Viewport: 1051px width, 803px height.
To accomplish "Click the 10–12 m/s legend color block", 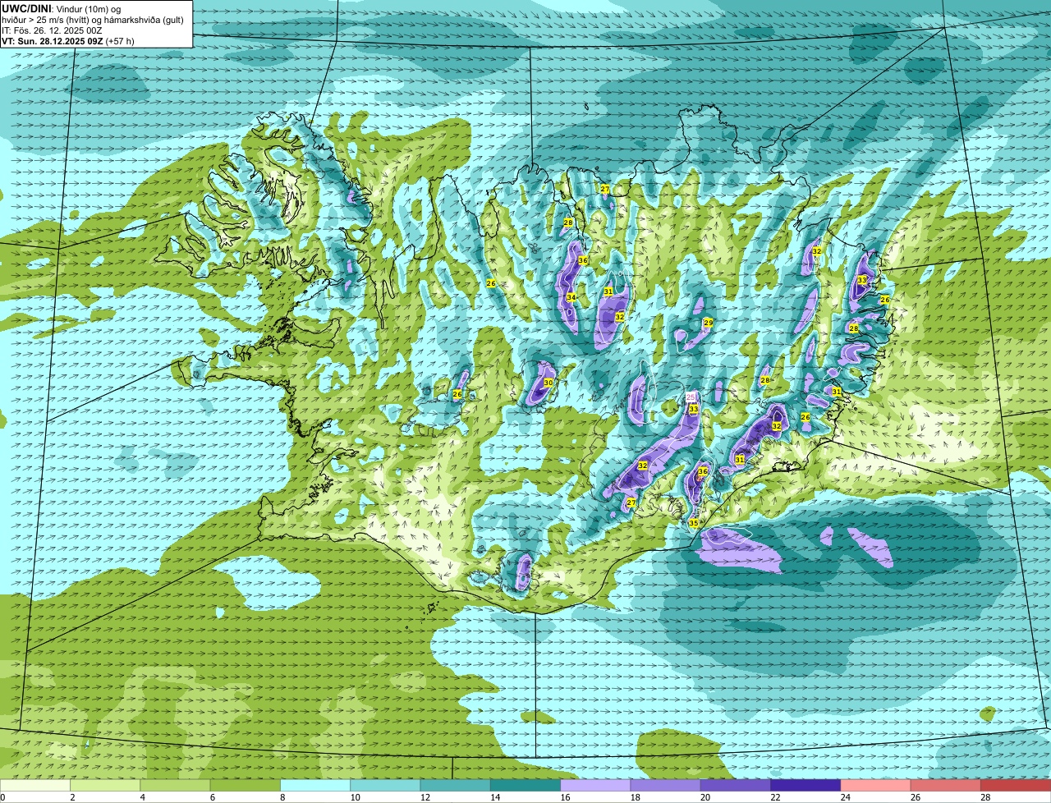I will [385, 785].
